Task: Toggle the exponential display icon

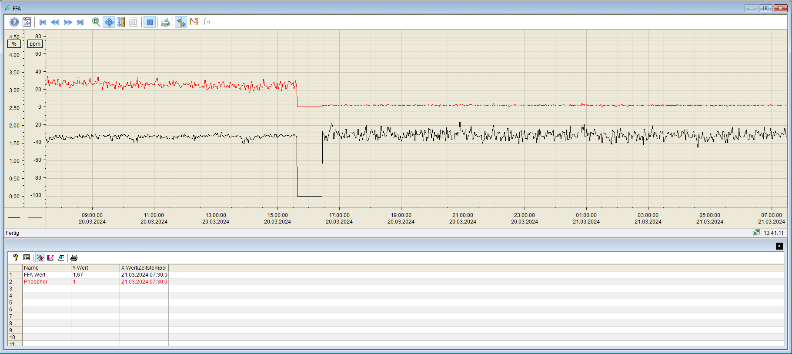Action: point(40,257)
